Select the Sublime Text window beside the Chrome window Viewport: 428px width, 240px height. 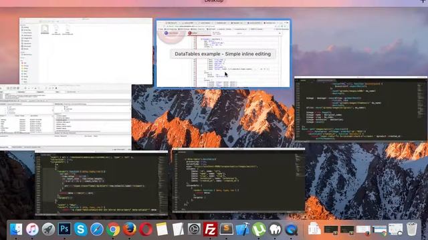(x=361, y=109)
